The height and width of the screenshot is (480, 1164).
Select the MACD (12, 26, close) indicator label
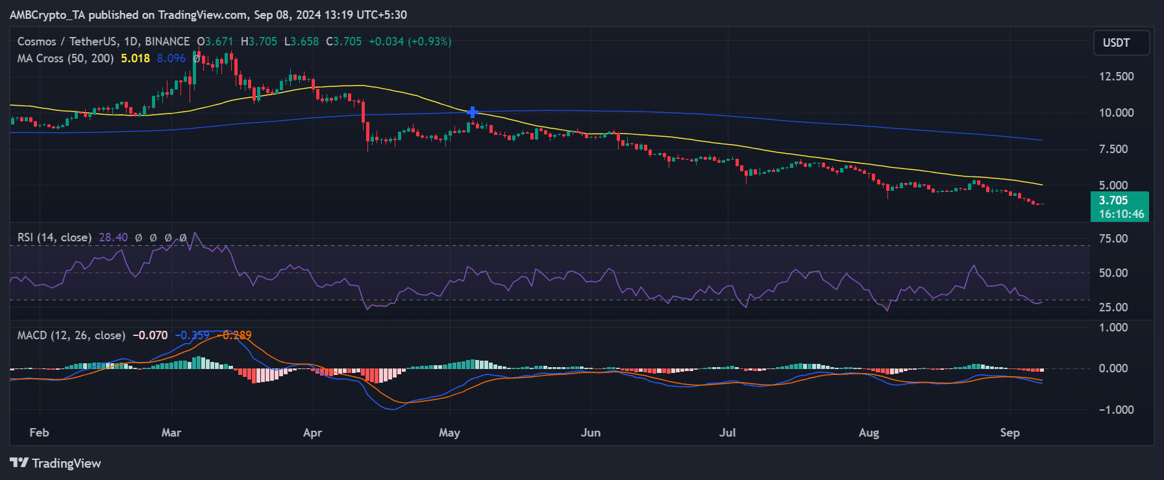pyautogui.click(x=71, y=335)
